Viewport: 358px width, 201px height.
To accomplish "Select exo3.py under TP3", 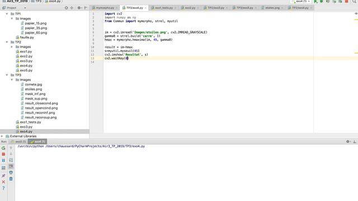I will pos(26,127).
